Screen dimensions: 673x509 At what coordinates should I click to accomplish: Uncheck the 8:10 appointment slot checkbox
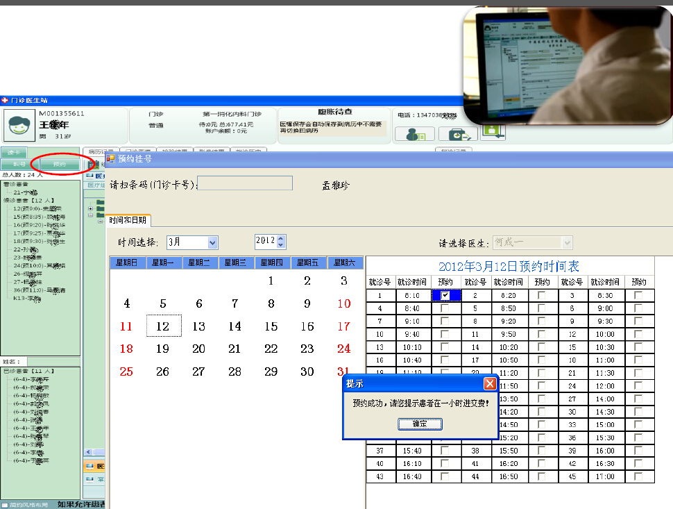pos(445,295)
